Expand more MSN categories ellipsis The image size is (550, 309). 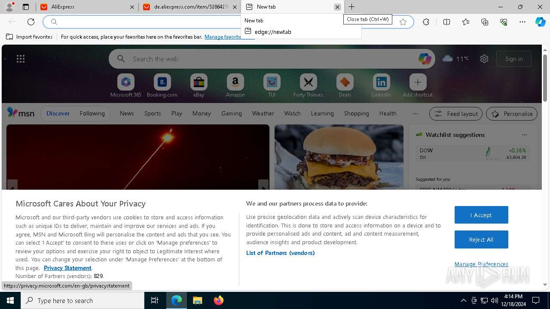pyautogui.click(x=415, y=113)
